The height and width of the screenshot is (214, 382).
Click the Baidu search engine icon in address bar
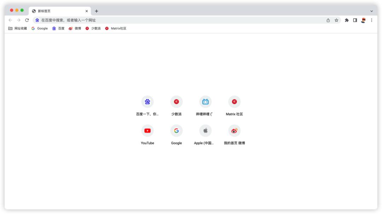click(37, 20)
